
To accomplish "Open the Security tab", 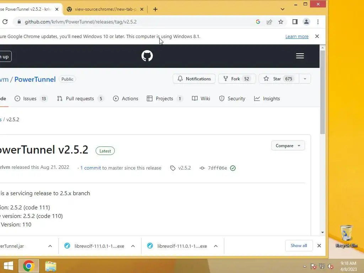I will [x=232, y=99].
